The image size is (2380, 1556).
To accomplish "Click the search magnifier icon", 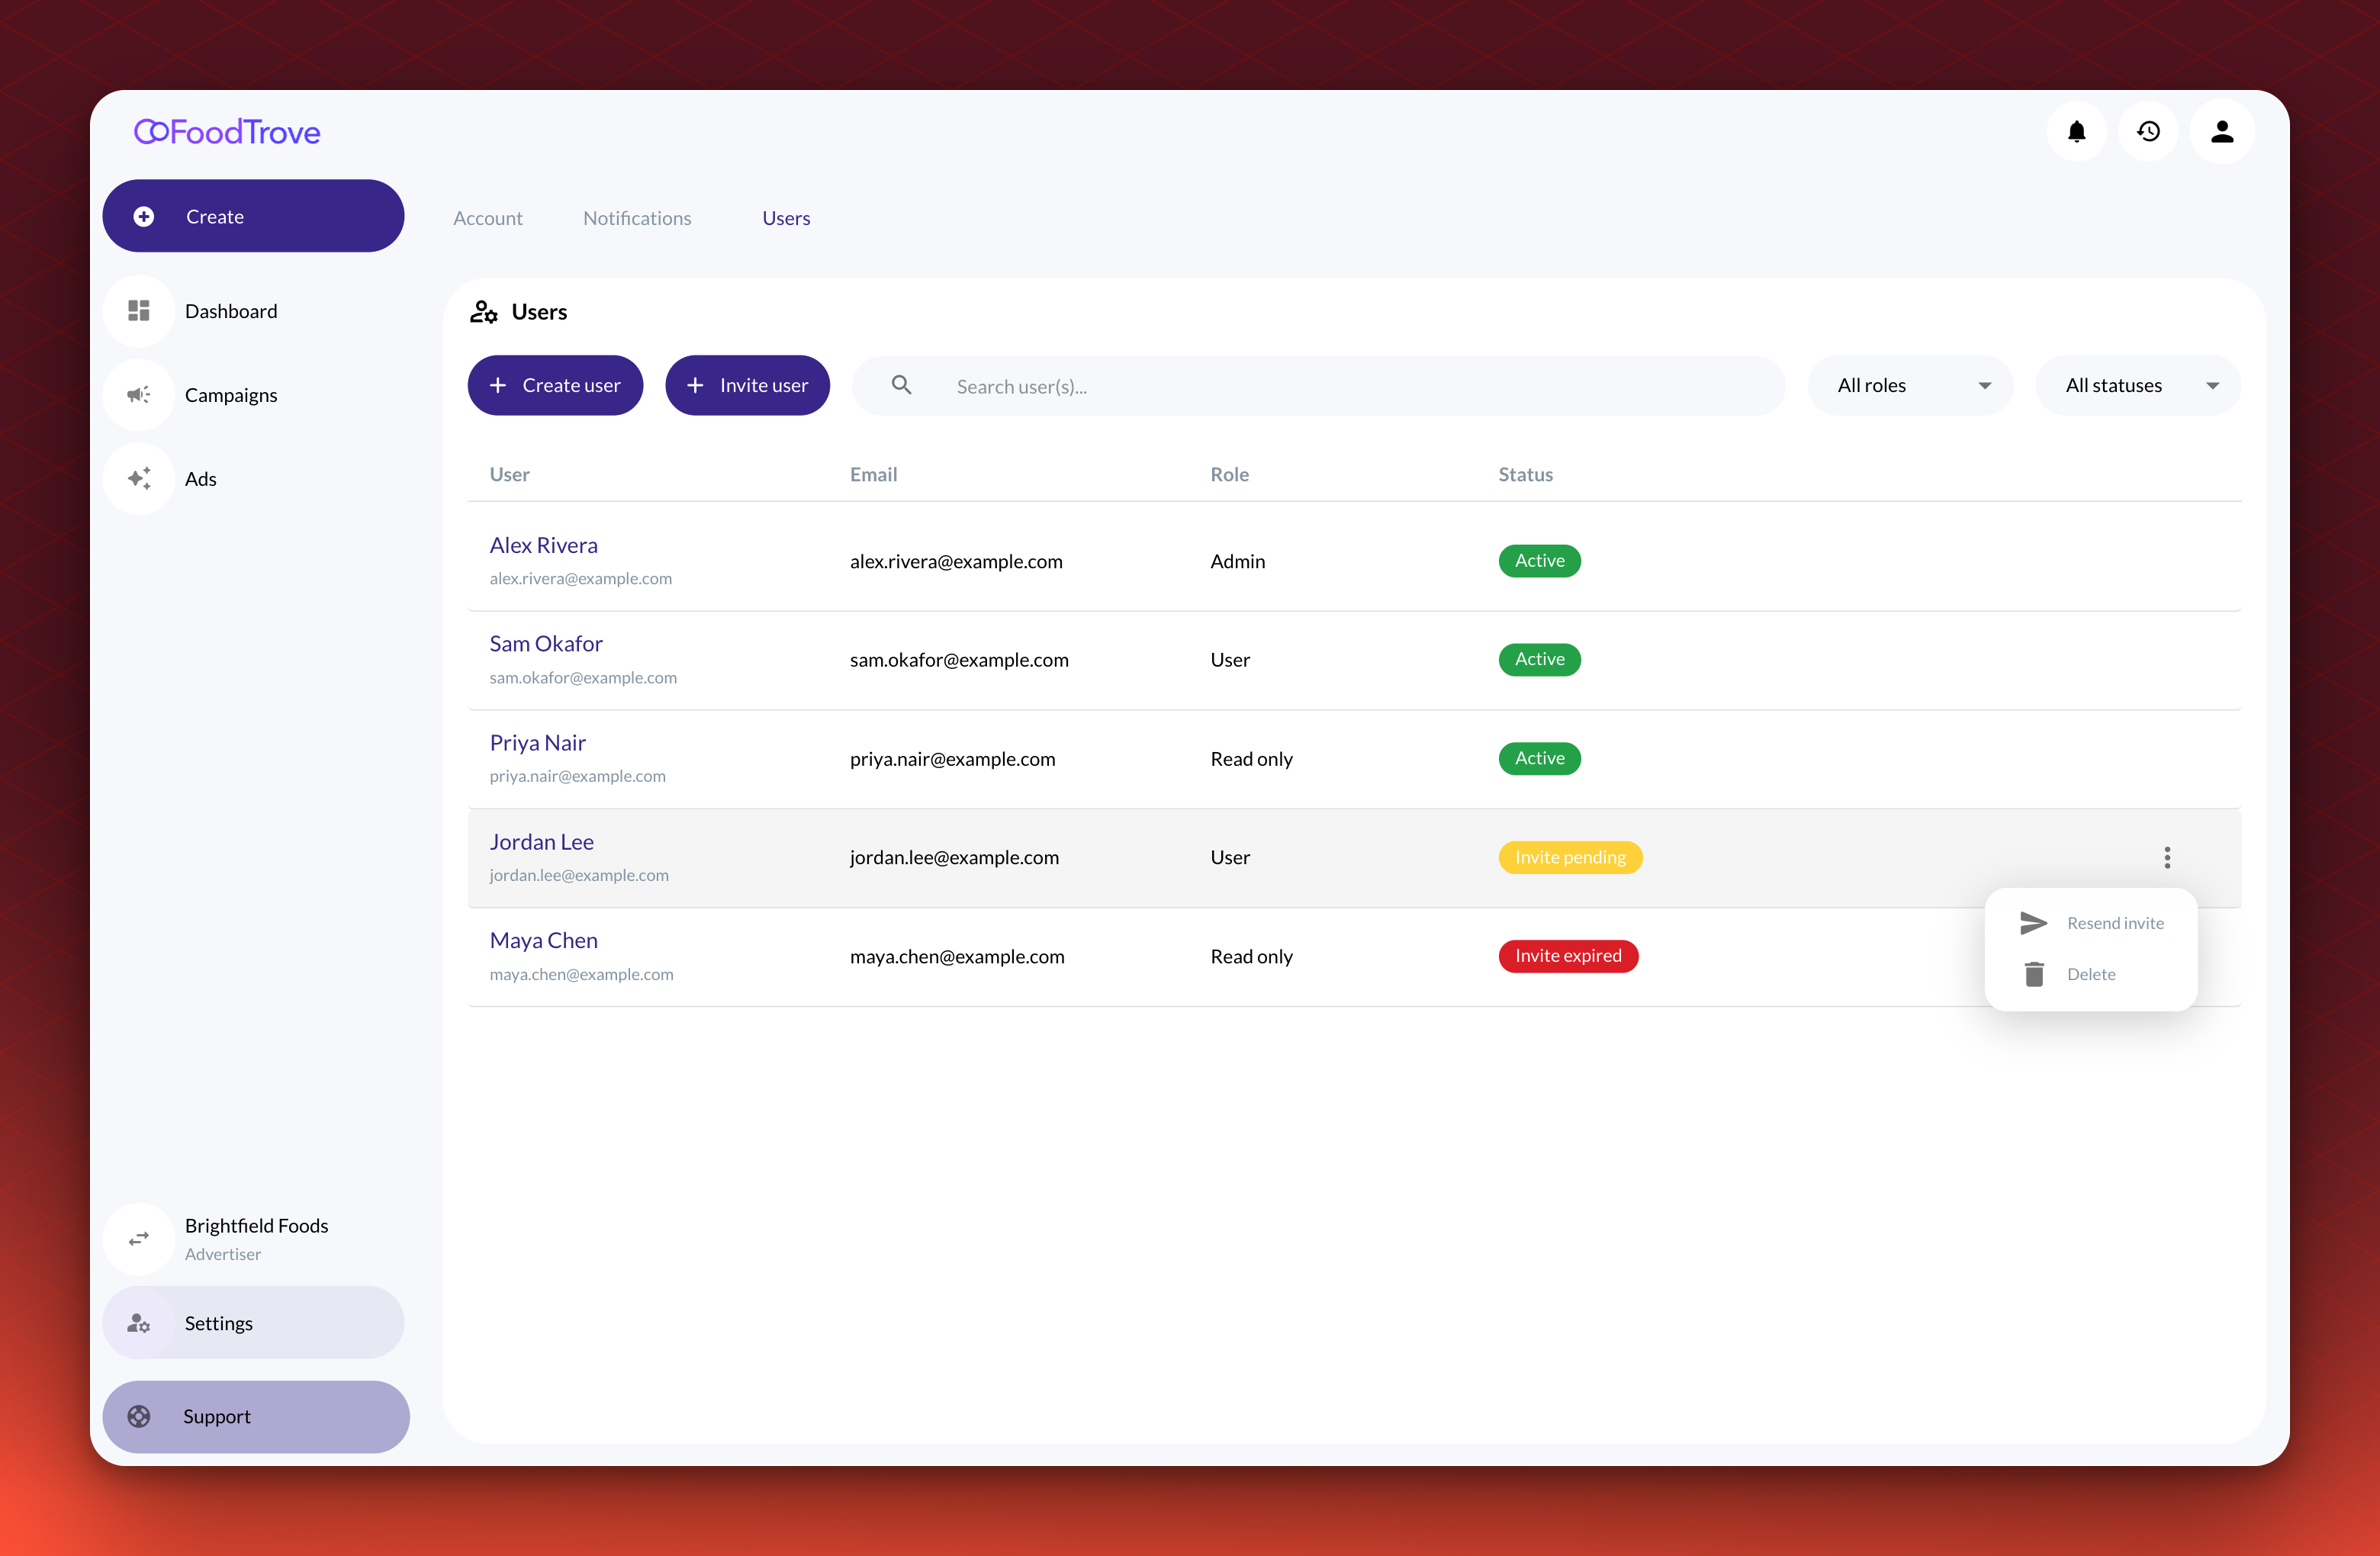I will click(x=901, y=385).
